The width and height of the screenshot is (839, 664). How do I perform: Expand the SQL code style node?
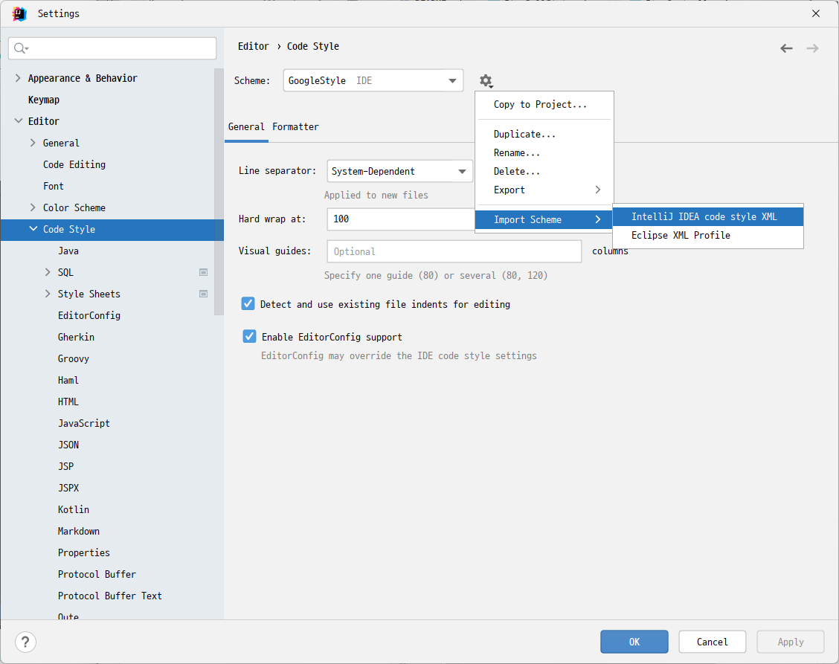pos(48,272)
